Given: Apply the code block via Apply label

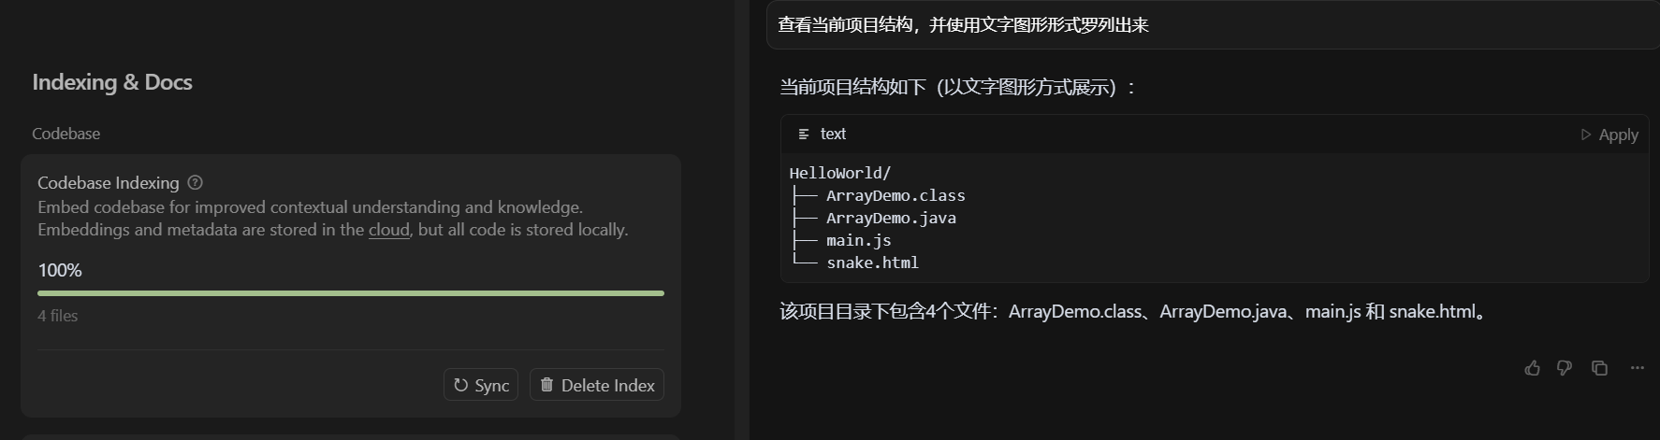Looking at the screenshot, I should [x=1618, y=135].
